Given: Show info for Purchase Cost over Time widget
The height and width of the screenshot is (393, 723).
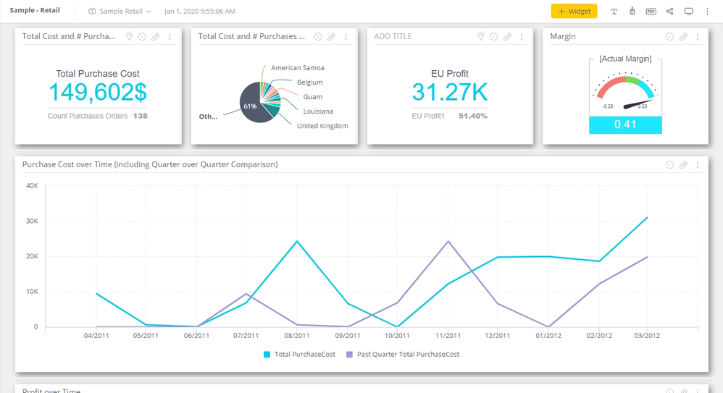Looking at the screenshot, I should 669,165.
